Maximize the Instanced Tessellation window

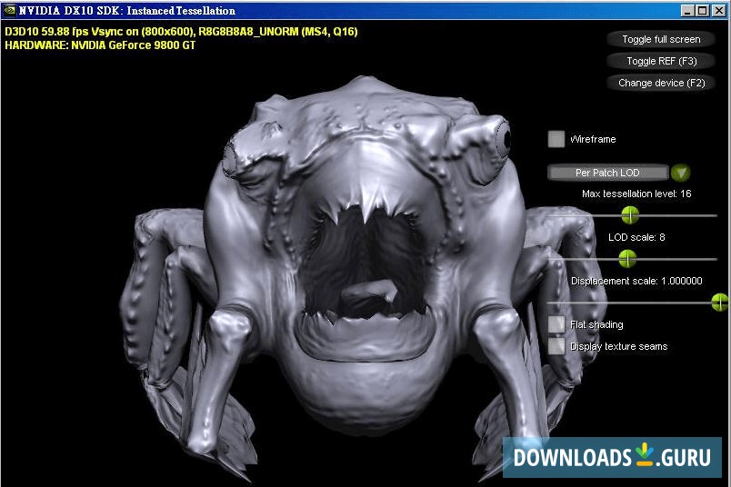pyautogui.click(x=702, y=11)
